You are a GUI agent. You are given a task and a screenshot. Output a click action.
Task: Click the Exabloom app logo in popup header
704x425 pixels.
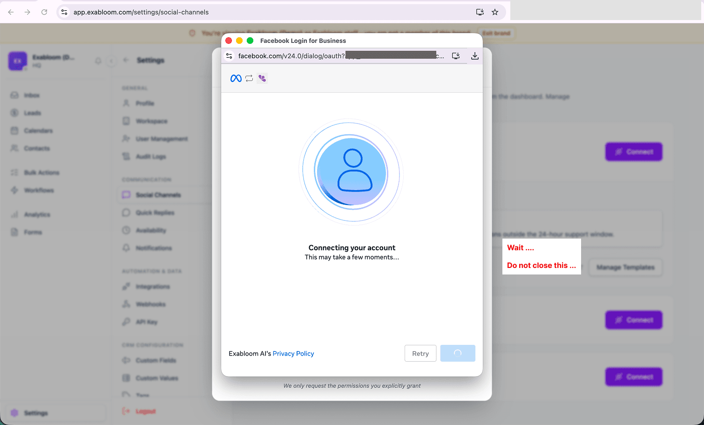[262, 78]
